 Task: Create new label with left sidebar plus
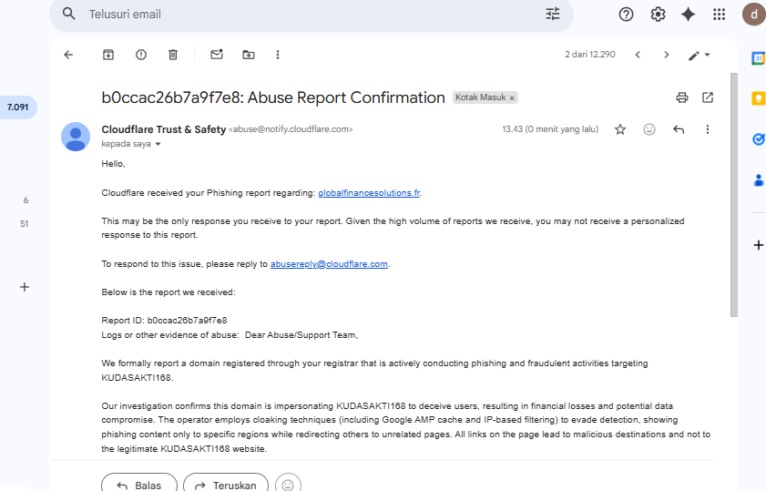coord(25,287)
